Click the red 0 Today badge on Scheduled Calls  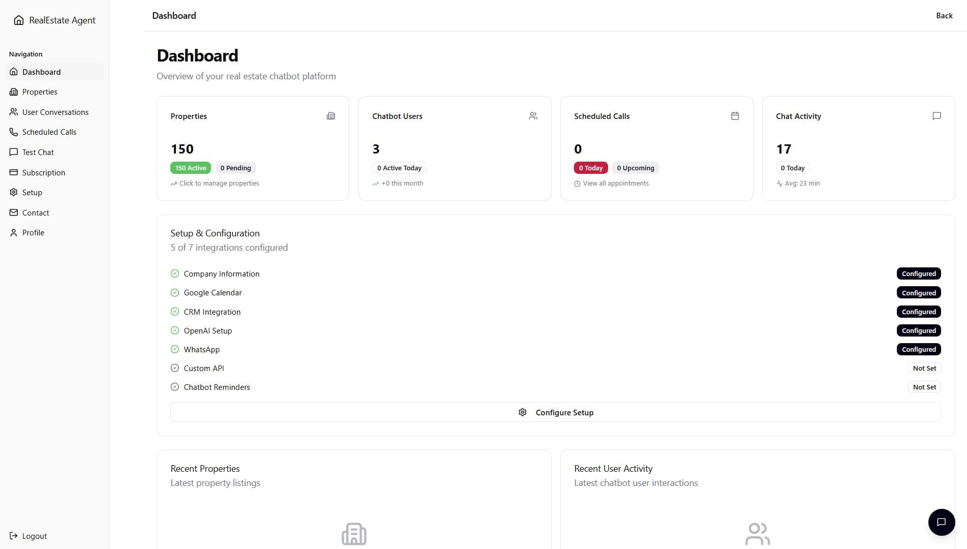[x=591, y=168]
